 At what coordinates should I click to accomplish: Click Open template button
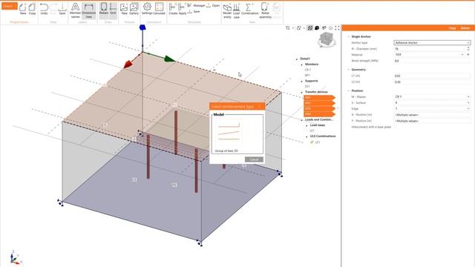coord(213,5)
